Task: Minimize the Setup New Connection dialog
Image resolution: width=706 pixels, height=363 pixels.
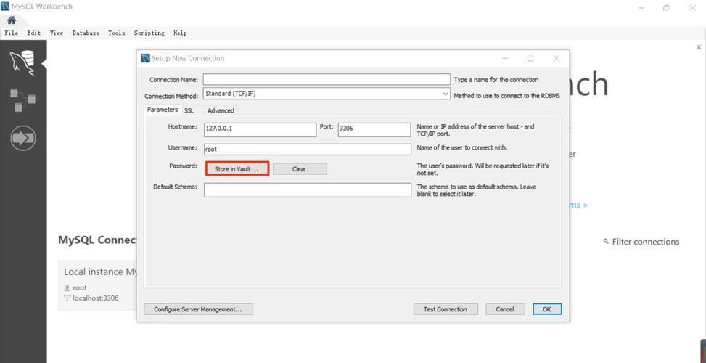Action: pyautogui.click(x=505, y=59)
